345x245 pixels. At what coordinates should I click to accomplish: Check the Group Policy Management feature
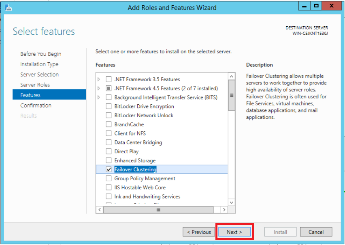(109, 179)
